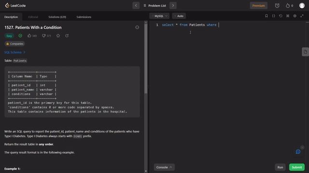Click the feedback smiley icon
This screenshot has height=173, width=309.
(298, 152)
